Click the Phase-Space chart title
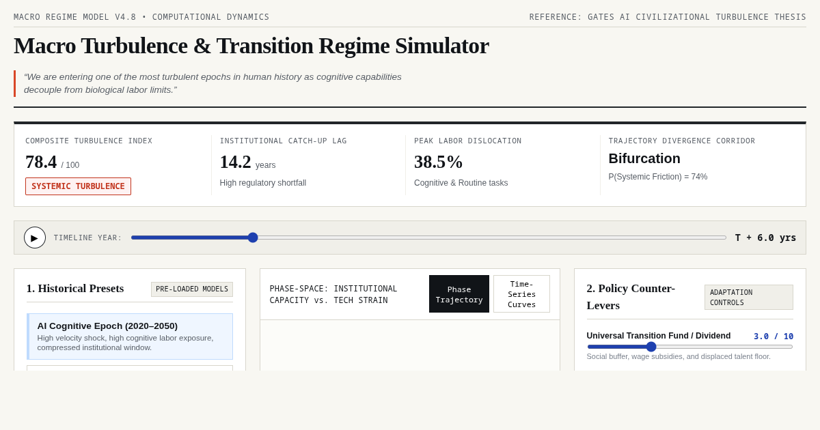The width and height of the screenshot is (820, 430). coord(333,294)
